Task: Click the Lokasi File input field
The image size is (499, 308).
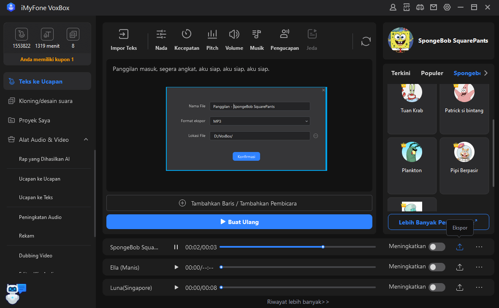Action: point(260,136)
